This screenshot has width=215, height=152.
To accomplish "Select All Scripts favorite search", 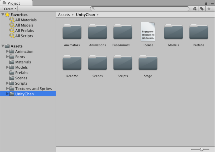I will coord(21,36).
